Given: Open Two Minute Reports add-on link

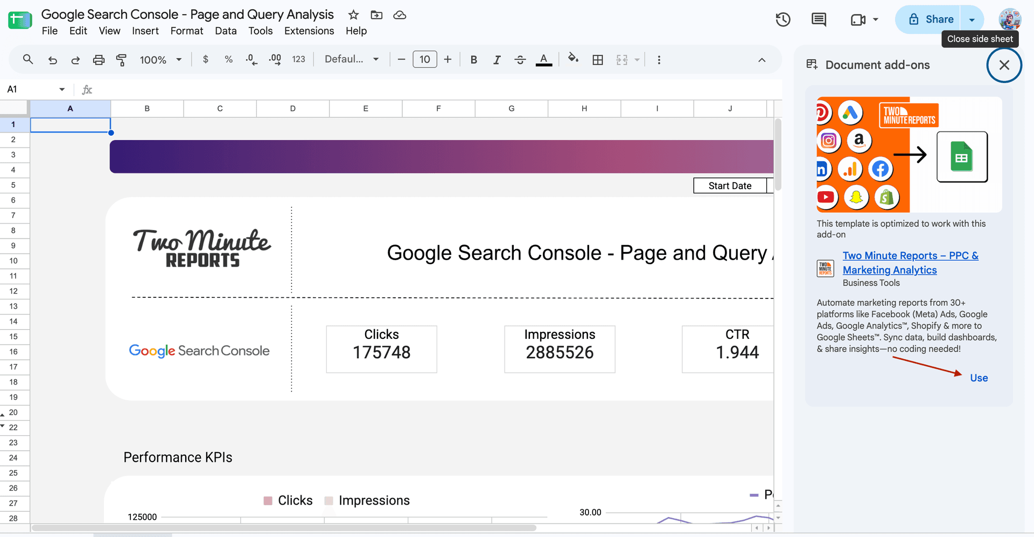Looking at the screenshot, I should click(910, 263).
